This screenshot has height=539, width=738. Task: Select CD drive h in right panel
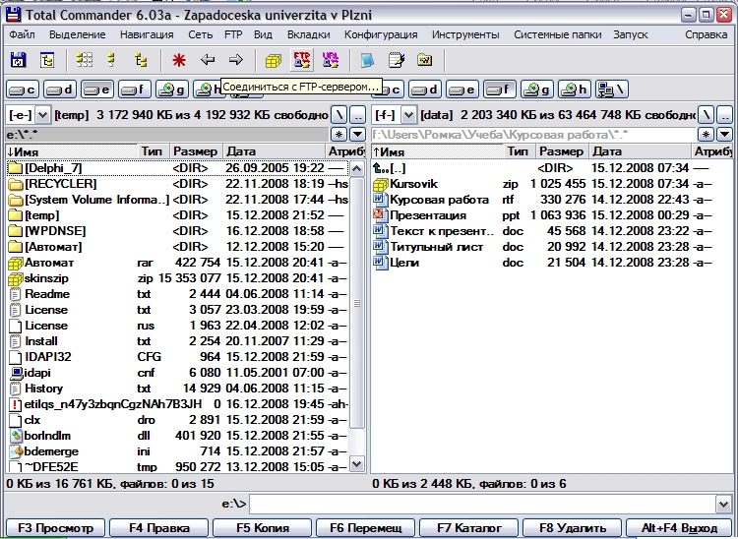click(575, 90)
